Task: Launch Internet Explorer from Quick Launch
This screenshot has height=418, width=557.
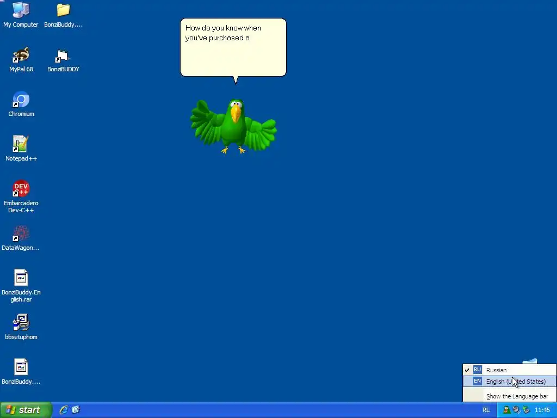Action: tap(64, 410)
